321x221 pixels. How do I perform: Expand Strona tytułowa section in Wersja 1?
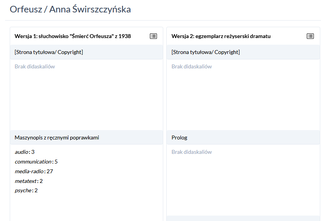point(49,52)
